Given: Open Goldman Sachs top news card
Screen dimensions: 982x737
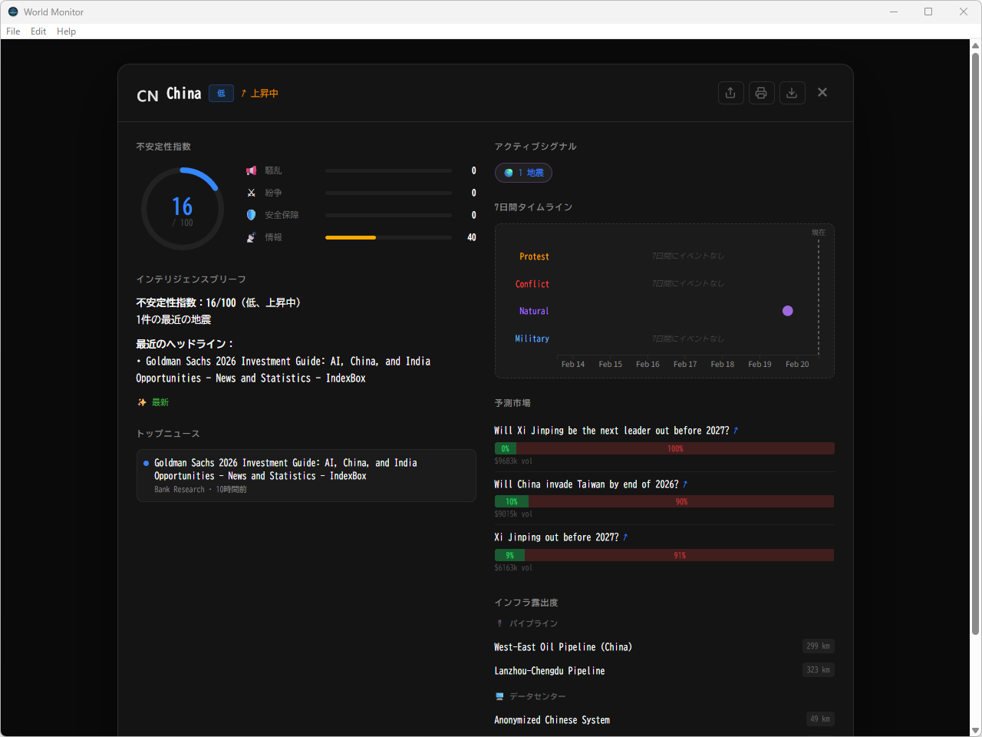Looking at the screenshot, I should (x=306, y=476).
